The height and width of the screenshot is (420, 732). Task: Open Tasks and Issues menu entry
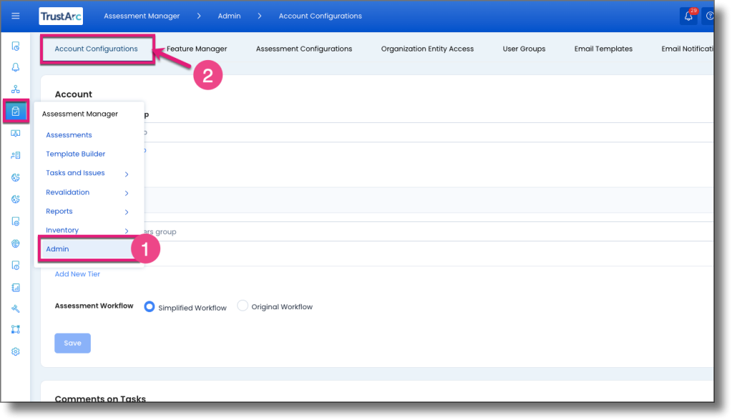[x=75, y=173]
